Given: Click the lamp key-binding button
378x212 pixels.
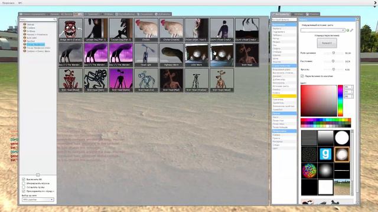Looking at the screenshot, I should [327, 43].
